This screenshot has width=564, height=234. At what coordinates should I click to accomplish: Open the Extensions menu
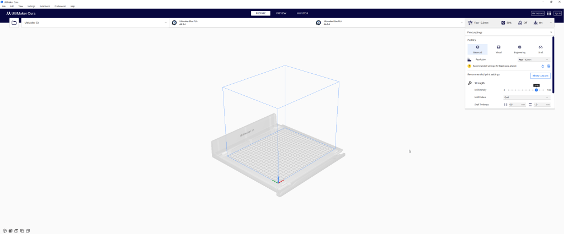(45, 6)
